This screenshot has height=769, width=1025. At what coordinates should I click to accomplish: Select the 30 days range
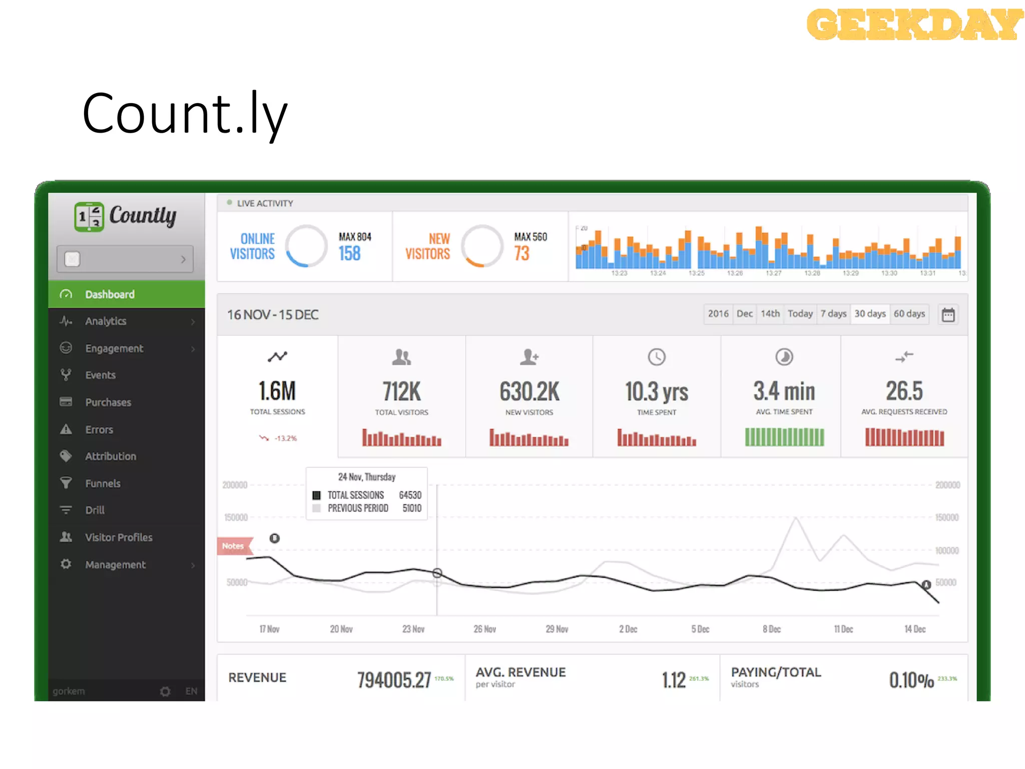point(870,314)
